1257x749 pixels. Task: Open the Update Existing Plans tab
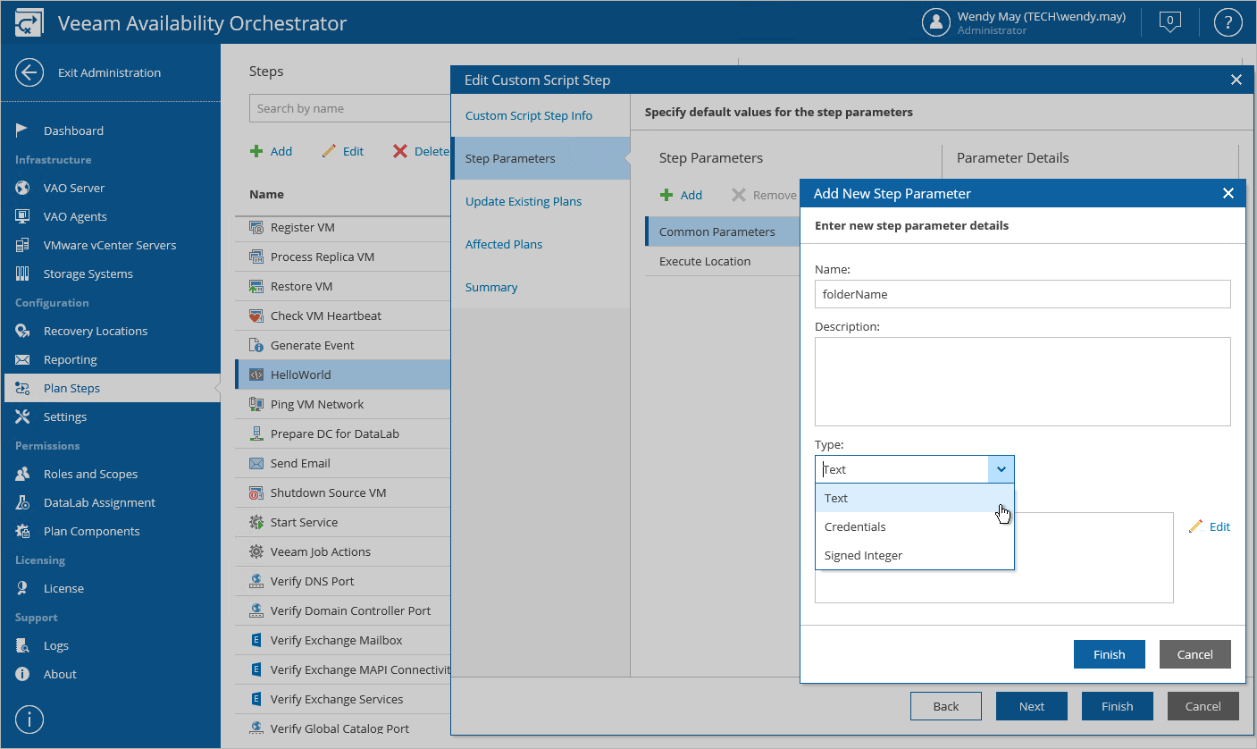click(x=524, y=202)
